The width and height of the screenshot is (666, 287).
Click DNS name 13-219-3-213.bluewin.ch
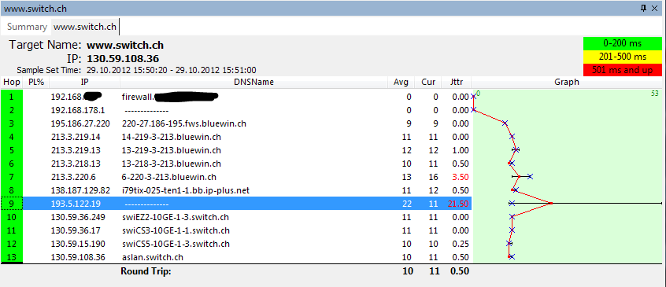(171, 150)
